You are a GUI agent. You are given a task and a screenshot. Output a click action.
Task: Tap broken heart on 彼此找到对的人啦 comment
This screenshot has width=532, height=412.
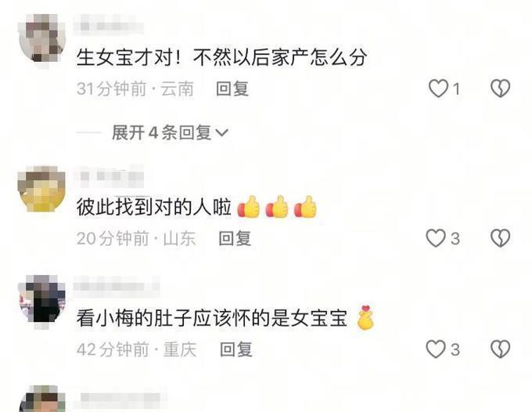(x=501, y=238)
